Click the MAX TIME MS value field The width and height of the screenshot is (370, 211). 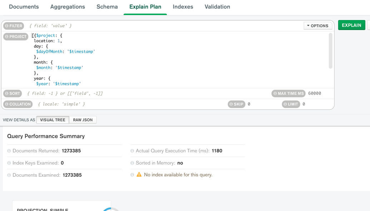[x=314, y=93]
